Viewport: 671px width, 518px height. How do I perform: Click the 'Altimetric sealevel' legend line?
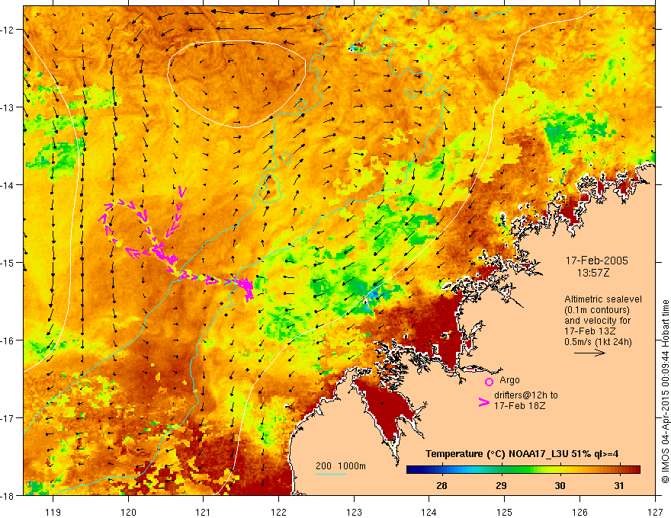pos(603,299)
